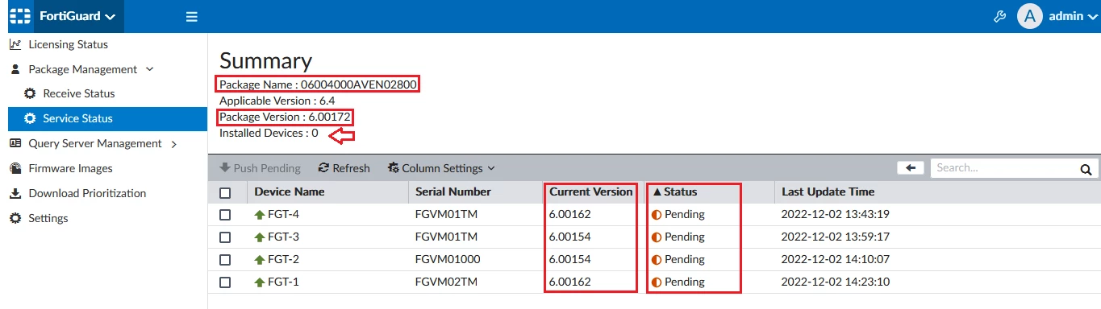Click the Push Pending button
This screenshot has width=1101, height=309.
pos(260,168)
